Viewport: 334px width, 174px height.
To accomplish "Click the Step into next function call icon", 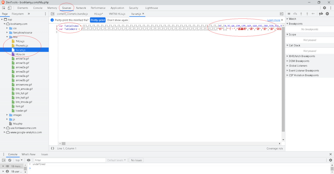I will coord(301,14).
